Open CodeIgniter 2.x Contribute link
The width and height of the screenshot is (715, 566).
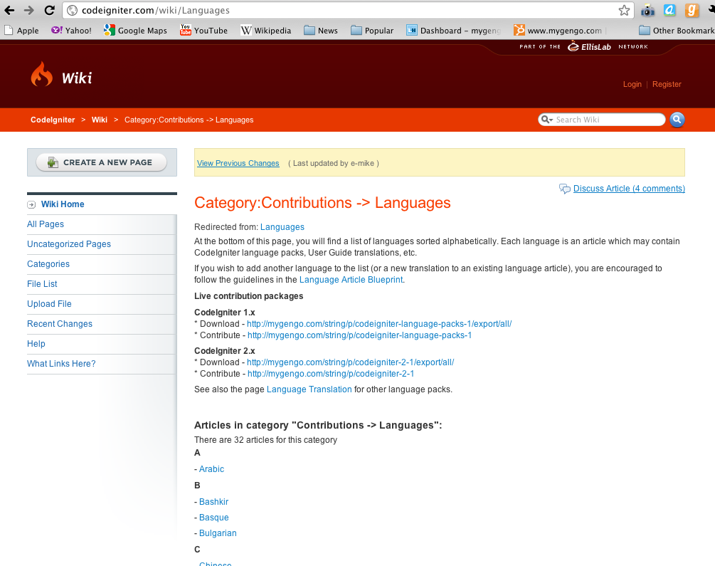coord(331,374)
